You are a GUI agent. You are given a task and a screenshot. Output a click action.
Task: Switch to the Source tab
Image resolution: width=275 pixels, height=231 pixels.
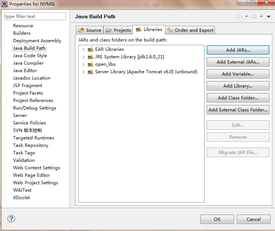coord(90,30)
